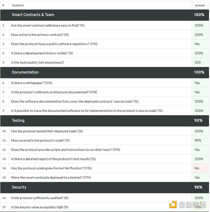Click the '#' column header
Viewport: 210px width, 212px height.
(3, 5)
